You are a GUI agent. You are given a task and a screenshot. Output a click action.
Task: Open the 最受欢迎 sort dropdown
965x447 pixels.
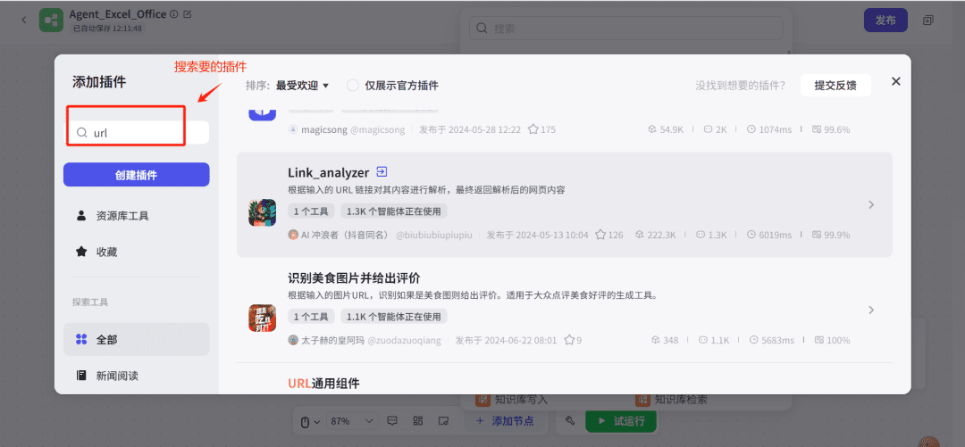[302, 86]
